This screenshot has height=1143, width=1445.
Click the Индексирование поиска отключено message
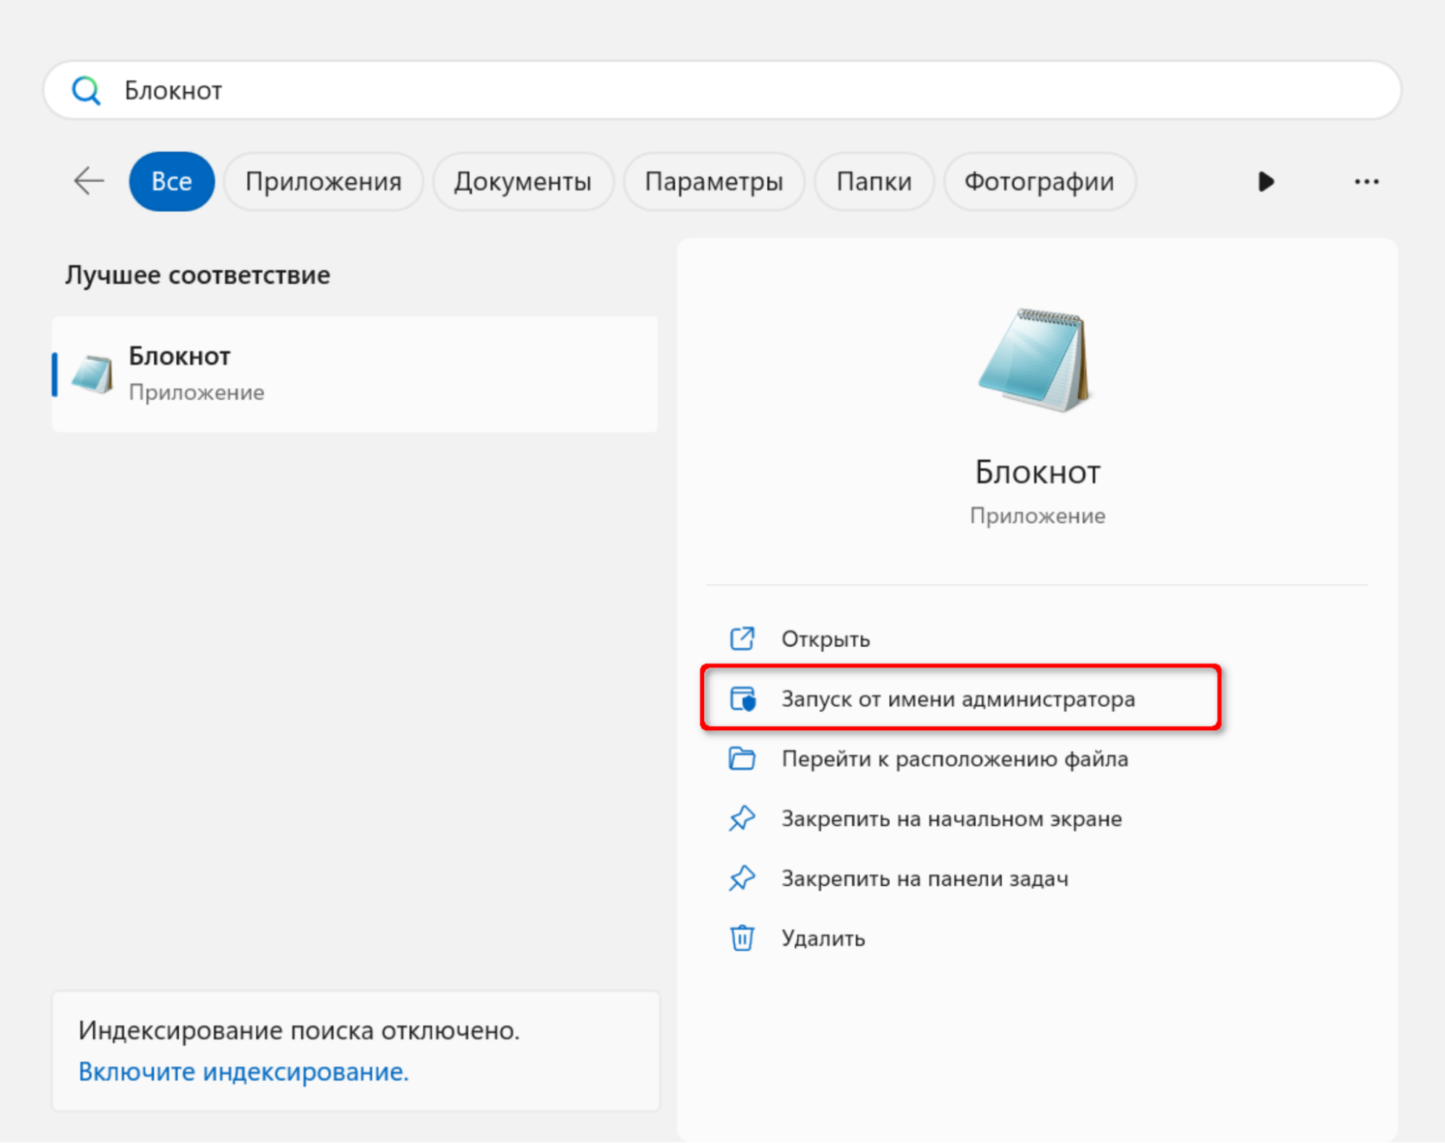pos(299,1030)
